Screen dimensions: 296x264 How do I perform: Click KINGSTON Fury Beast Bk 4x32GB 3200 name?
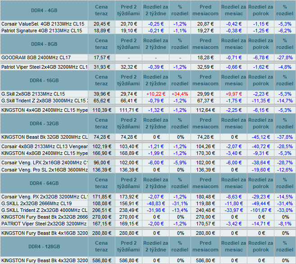[x=44, y=260]
